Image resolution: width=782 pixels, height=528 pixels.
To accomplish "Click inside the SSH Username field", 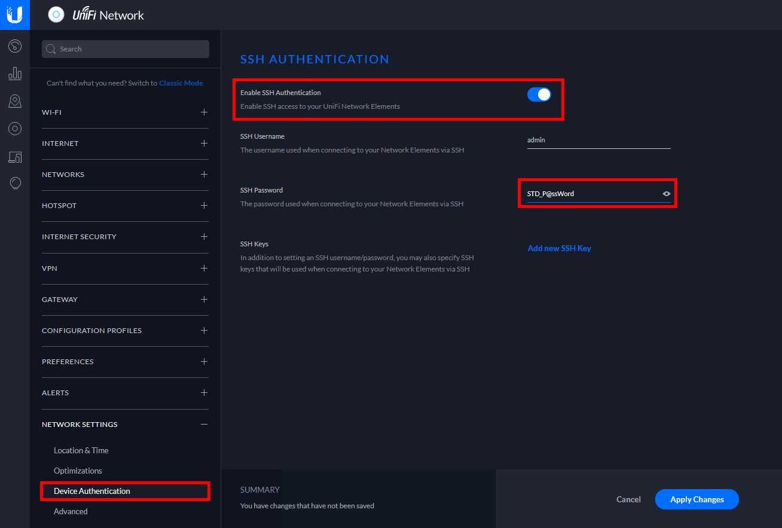I will click(x=598, y=139).
